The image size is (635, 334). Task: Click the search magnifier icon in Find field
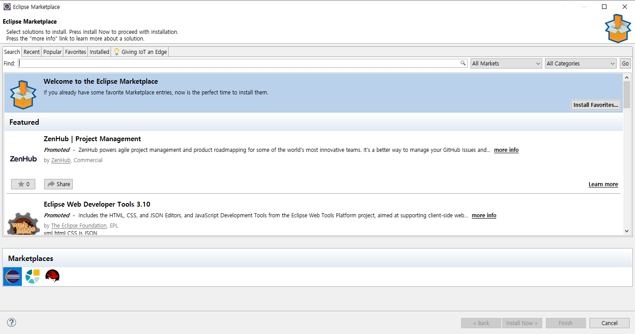click(463, 63)
